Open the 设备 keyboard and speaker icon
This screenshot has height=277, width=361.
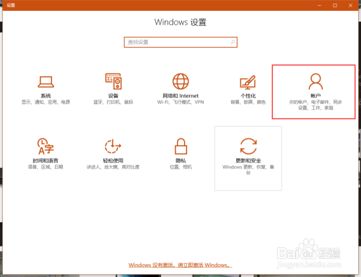pos(113,82)
